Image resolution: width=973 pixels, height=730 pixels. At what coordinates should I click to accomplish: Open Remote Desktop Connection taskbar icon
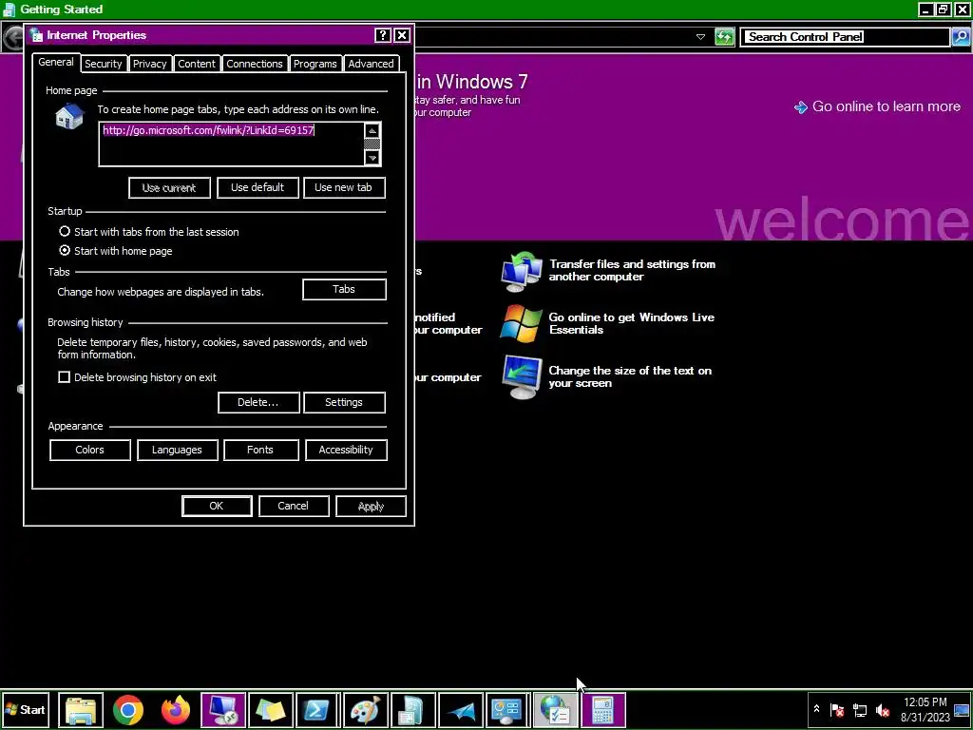point(223,709)
